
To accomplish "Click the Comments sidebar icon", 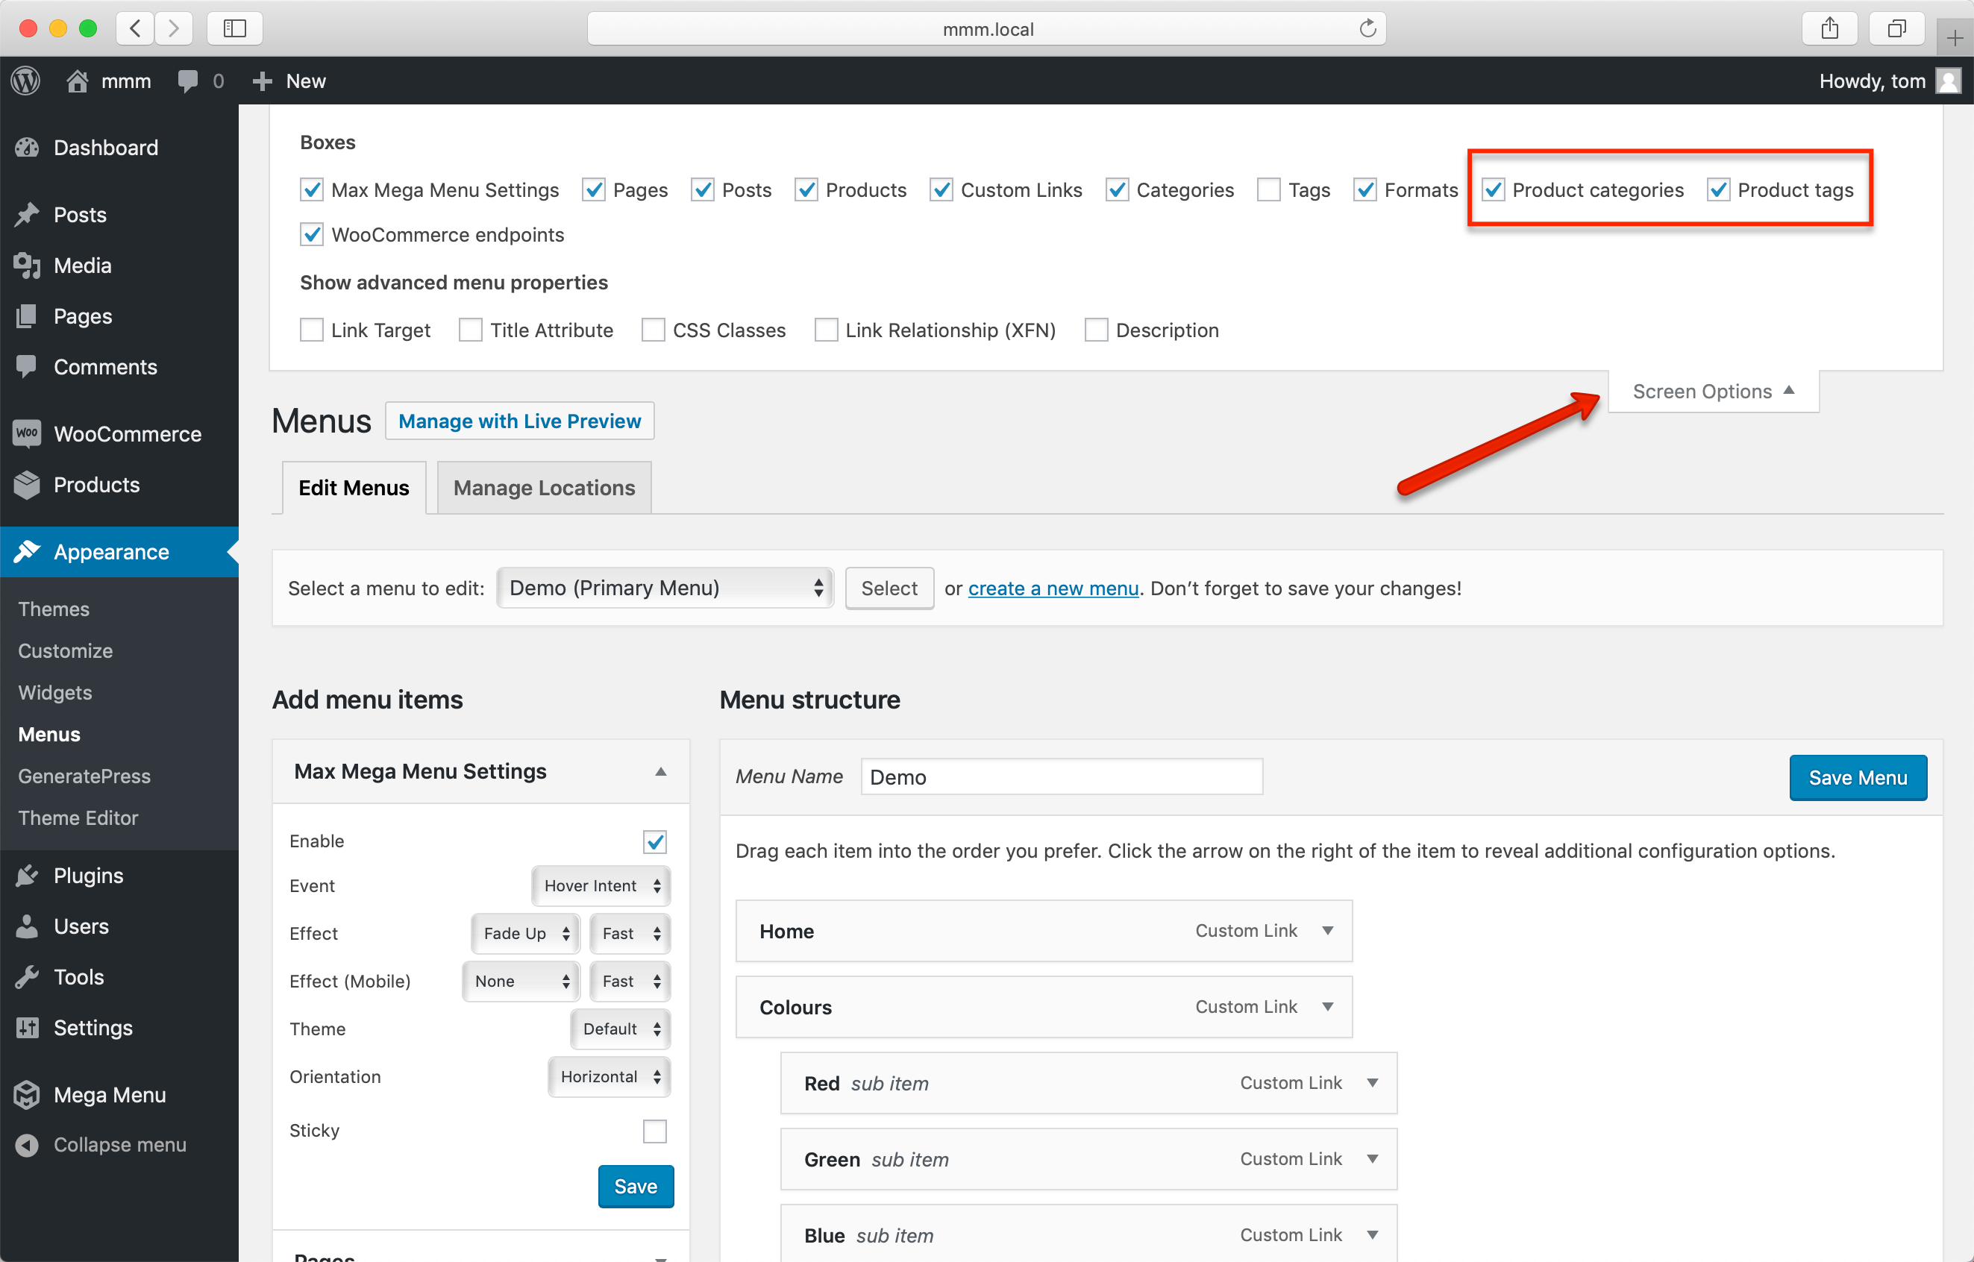I will [x=28, y=367].
